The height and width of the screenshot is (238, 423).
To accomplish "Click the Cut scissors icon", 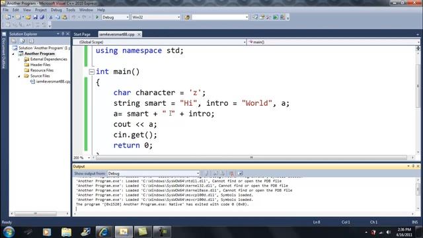I will pos(51,17).
